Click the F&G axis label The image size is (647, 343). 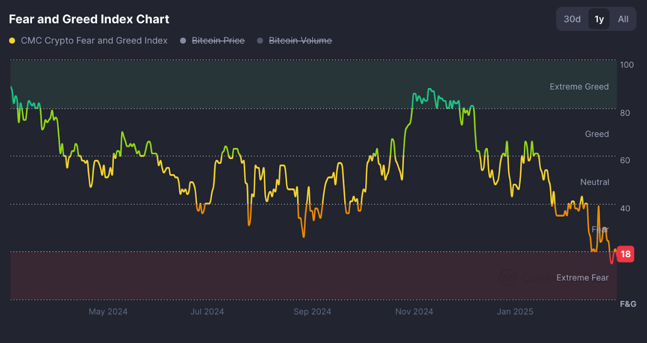[628, 304]
